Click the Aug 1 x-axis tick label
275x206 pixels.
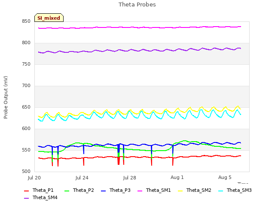(177, 177)
